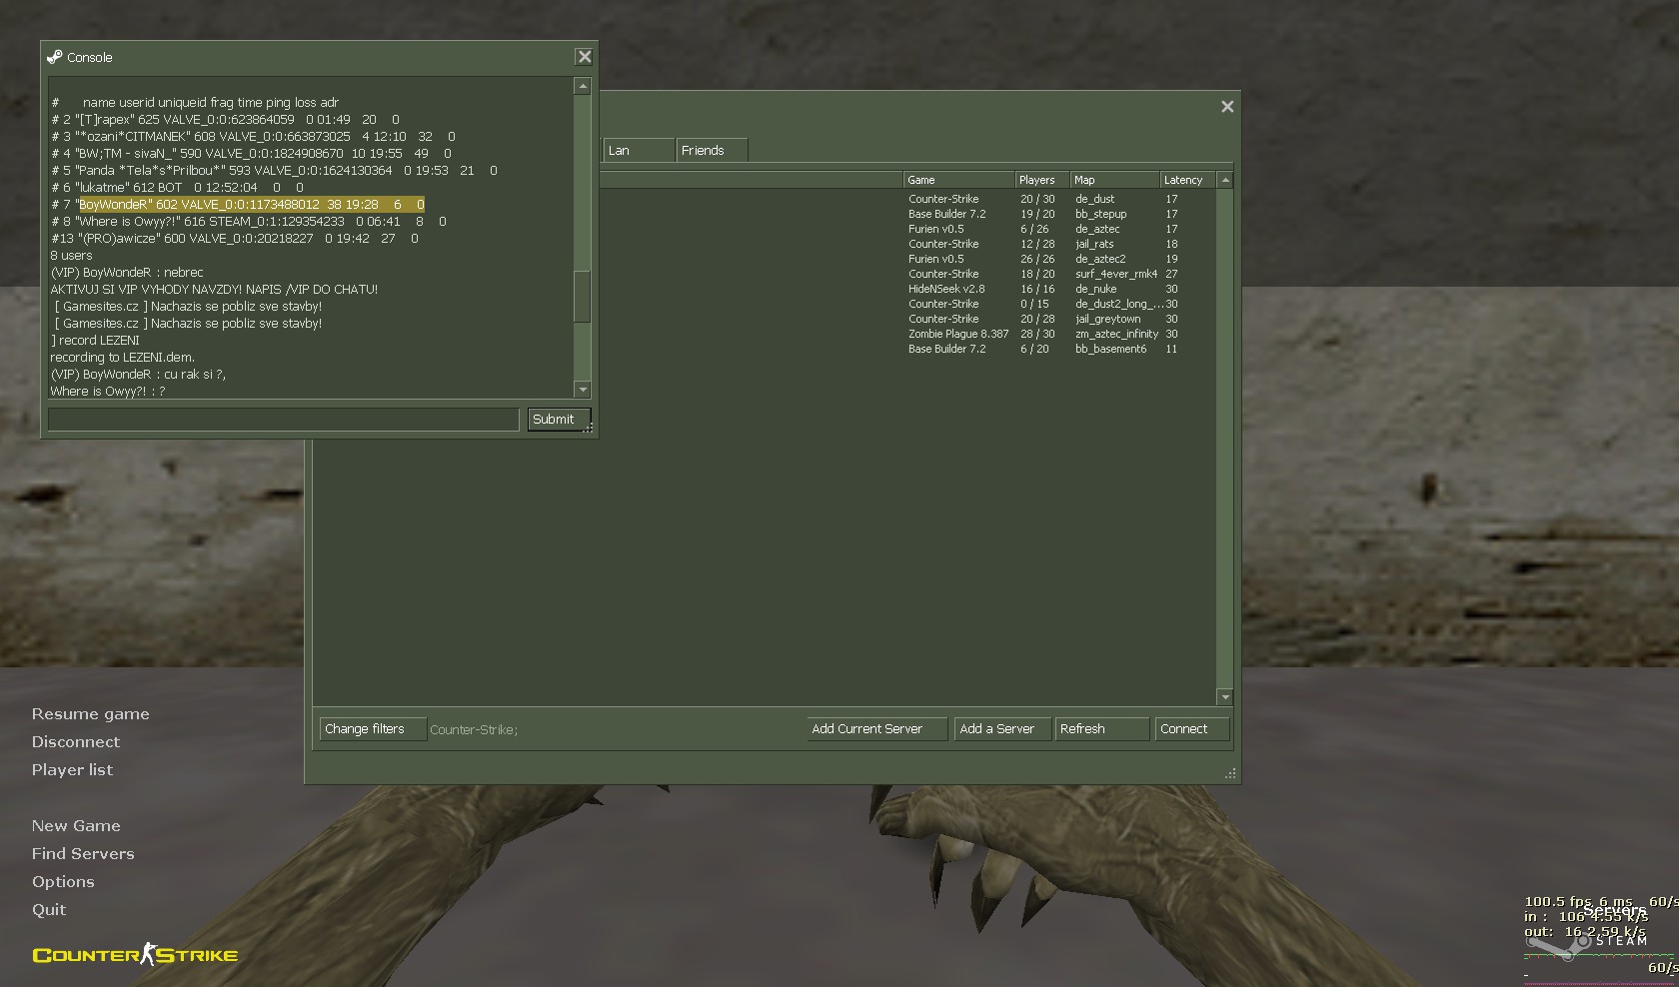Open Player list from menu

coord(72,770)
